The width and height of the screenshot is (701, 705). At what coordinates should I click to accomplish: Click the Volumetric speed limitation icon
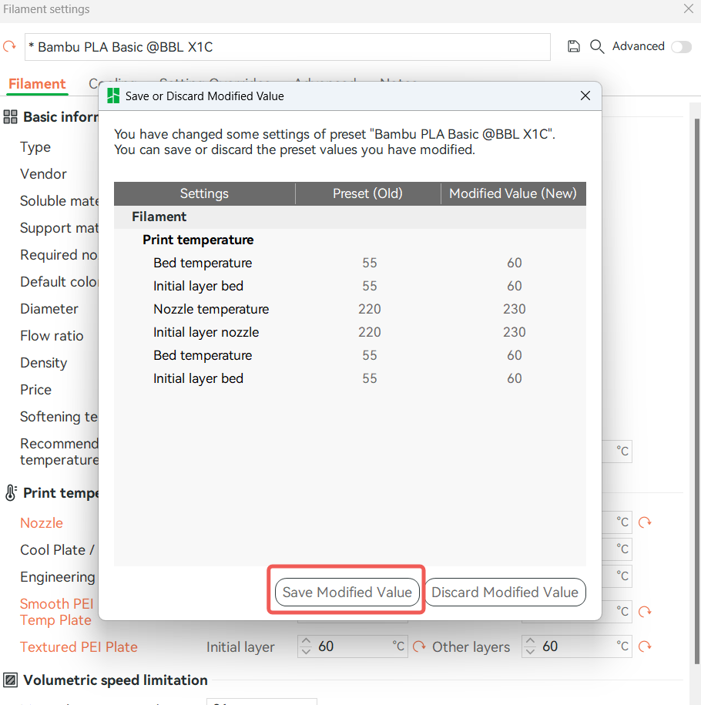tap(10, 680)
